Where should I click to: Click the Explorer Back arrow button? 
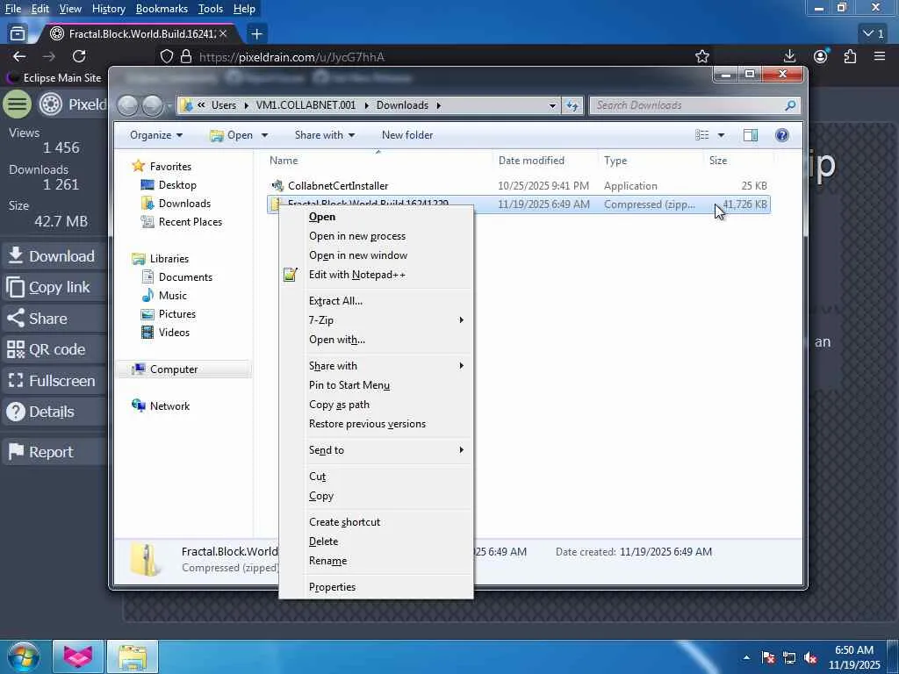tap(128, 105)
